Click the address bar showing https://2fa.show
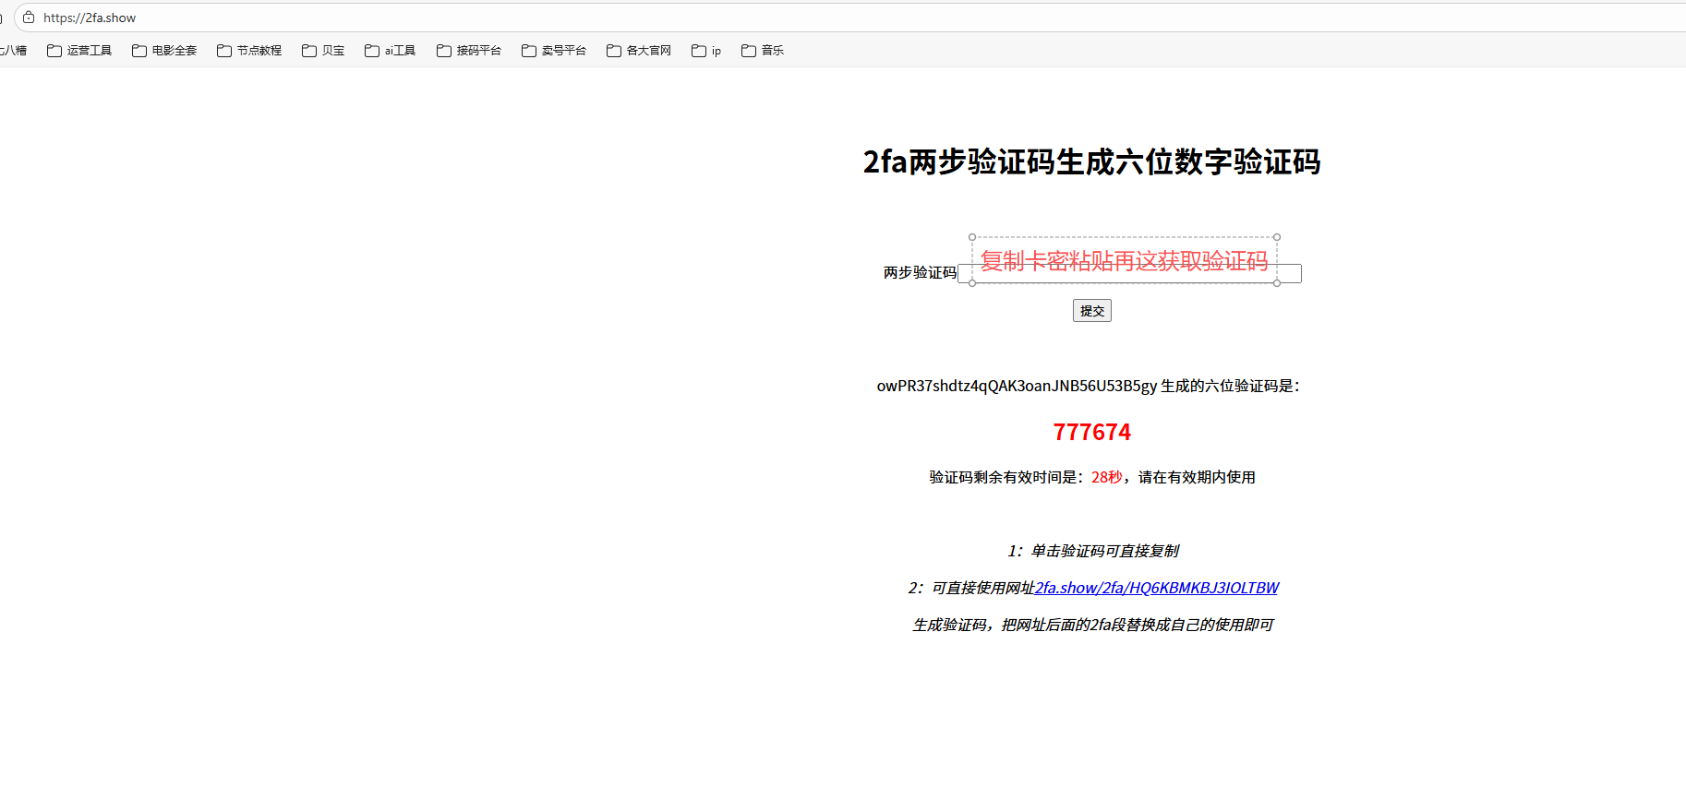This screenshot has width=1686, height=799. click(x=849, y=18)
